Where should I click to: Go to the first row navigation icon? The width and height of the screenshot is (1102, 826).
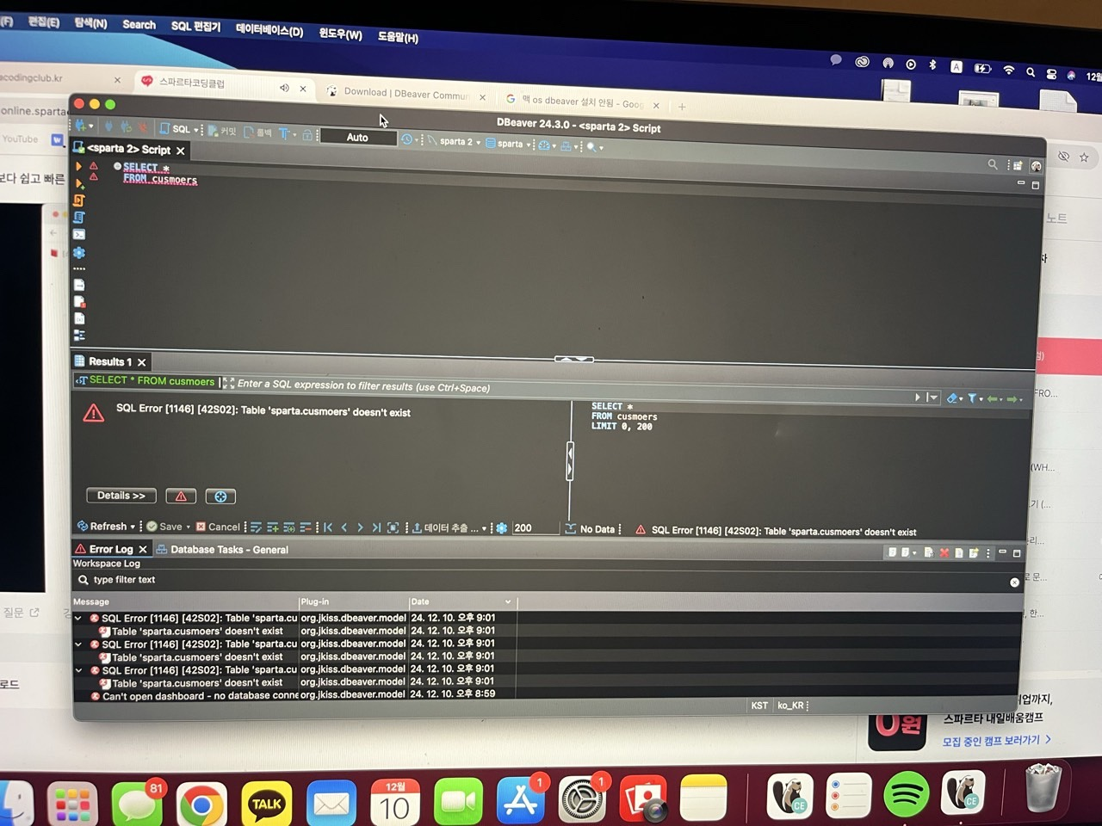[328, 527]
